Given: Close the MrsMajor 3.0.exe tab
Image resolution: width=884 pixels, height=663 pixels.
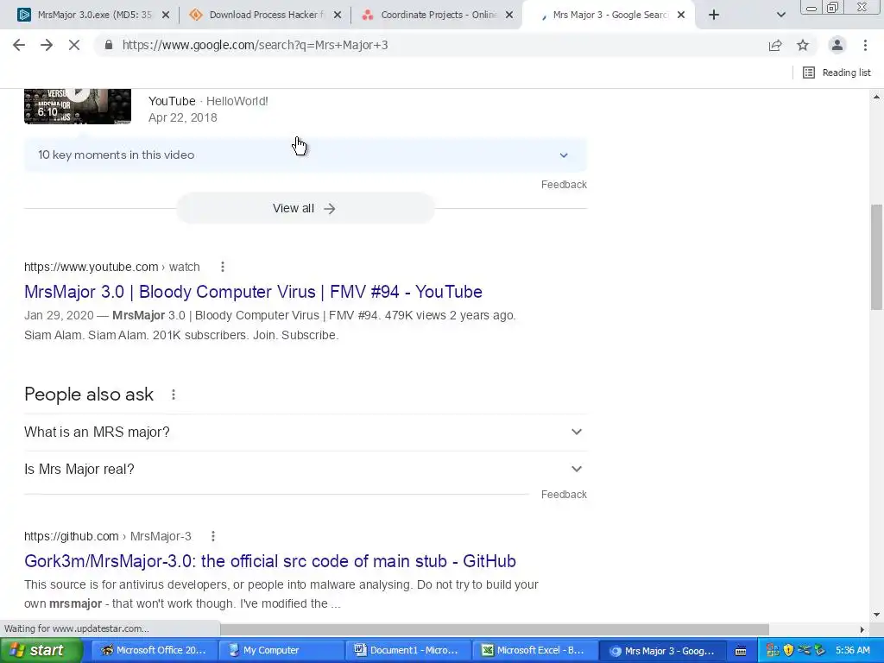Looking at the screenshot, I should (166, 16).
